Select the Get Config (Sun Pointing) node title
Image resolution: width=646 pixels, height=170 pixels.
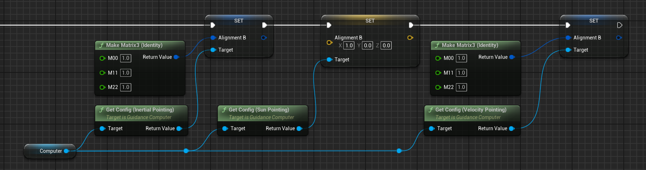(x=259, y=110)
